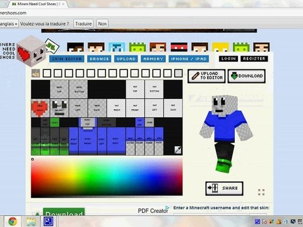Click the Login button

coord(229,59)
